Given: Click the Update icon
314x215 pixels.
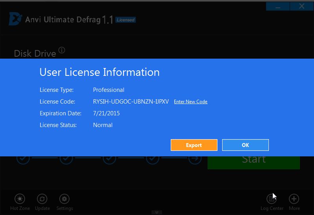Looking at the screenshot, I should coord(42,199).
